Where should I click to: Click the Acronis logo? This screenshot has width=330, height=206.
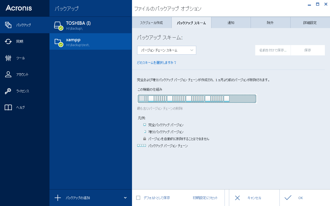point(19,8)
